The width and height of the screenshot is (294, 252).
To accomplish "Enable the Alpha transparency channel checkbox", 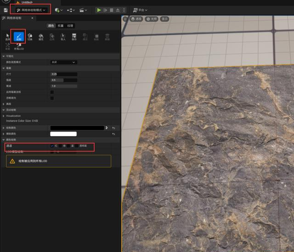I will (x=77, y=146).
